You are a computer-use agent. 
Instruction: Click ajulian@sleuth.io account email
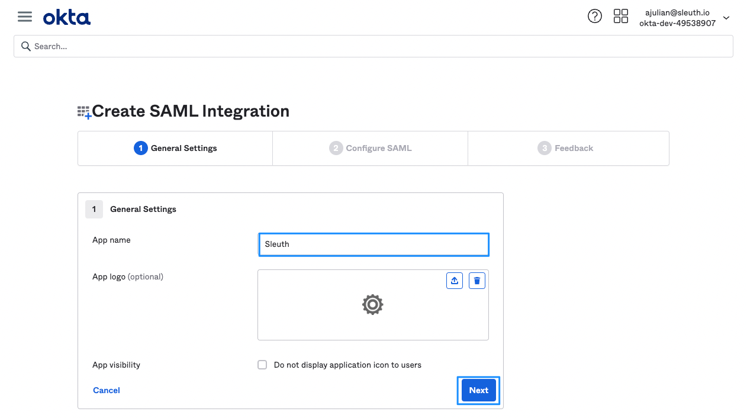click(677, 12)
